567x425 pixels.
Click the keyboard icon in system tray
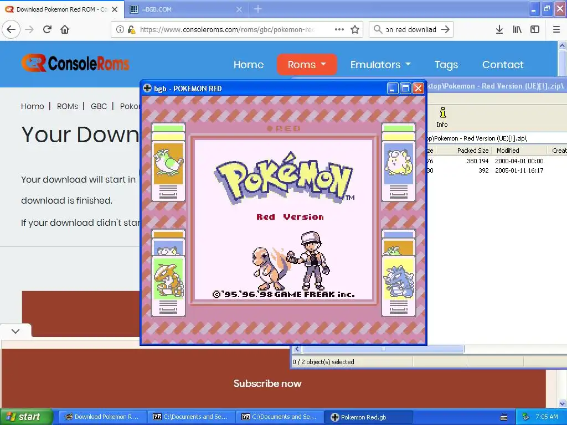click(504, 417)
